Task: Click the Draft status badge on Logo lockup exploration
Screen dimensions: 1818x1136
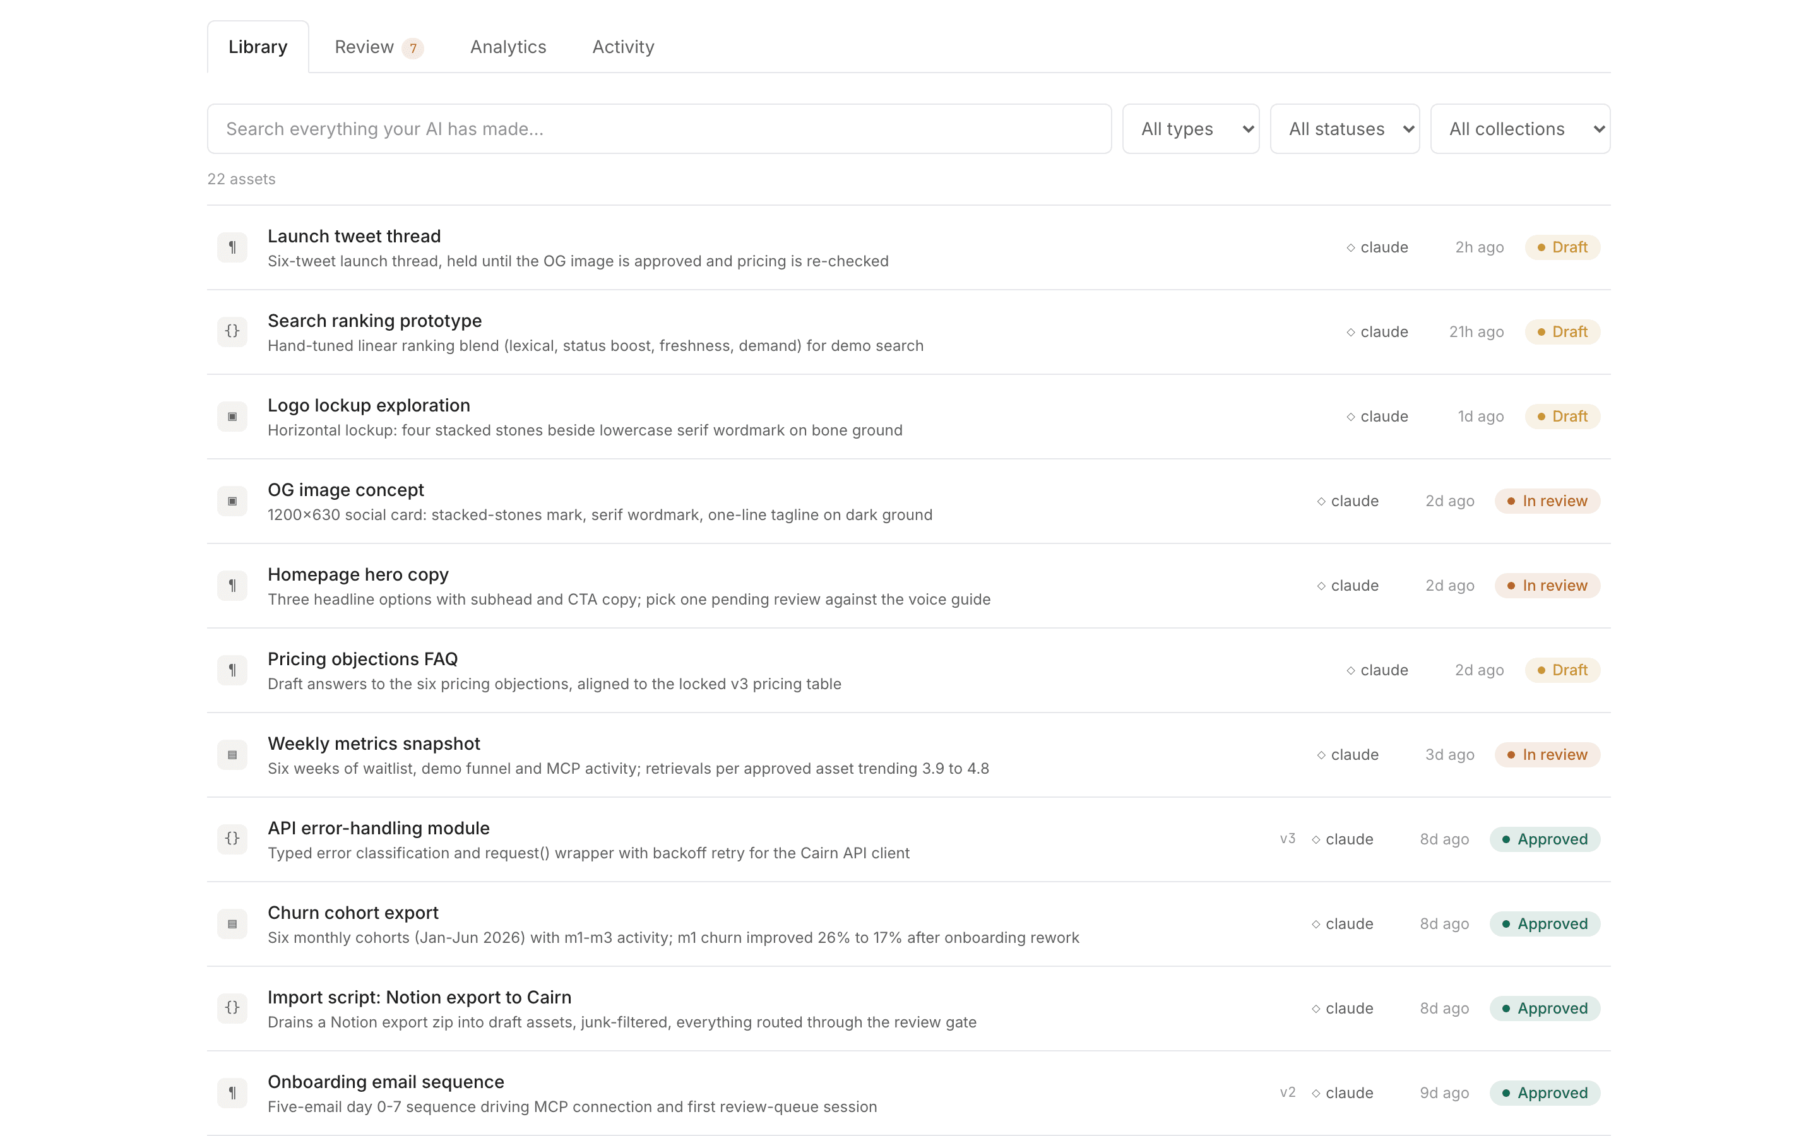Action: click(1562, 417)
